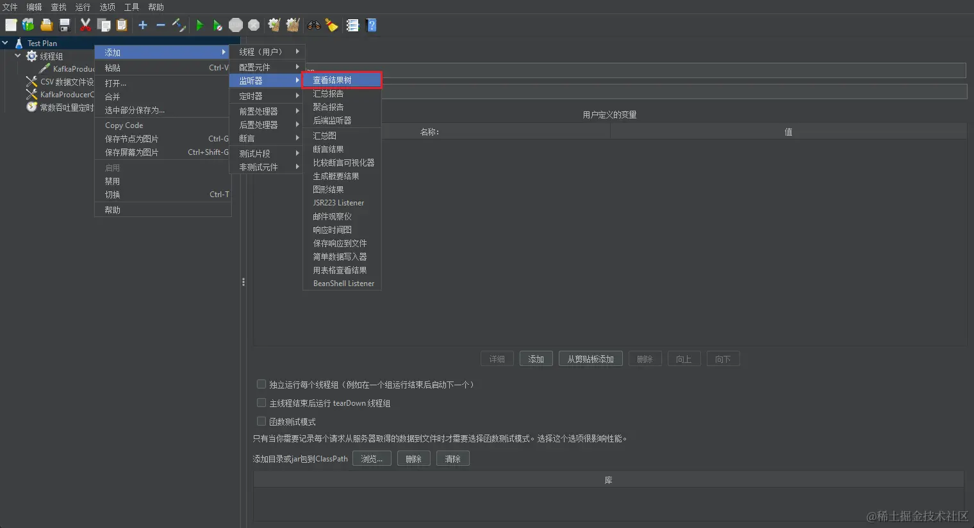Click the 删除 button beside 浏览...
Image resolution: width=974 pixels, height=528 pixels.
coord(413,459)
